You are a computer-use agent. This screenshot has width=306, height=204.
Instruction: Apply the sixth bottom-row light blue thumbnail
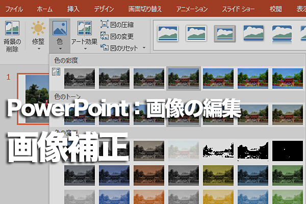pyautogui.click(x=253, y=197)
